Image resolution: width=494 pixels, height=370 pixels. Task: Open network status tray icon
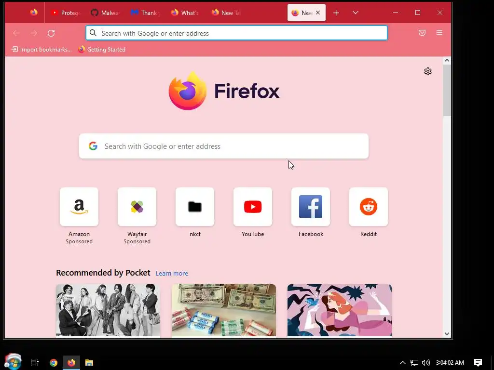414,363
